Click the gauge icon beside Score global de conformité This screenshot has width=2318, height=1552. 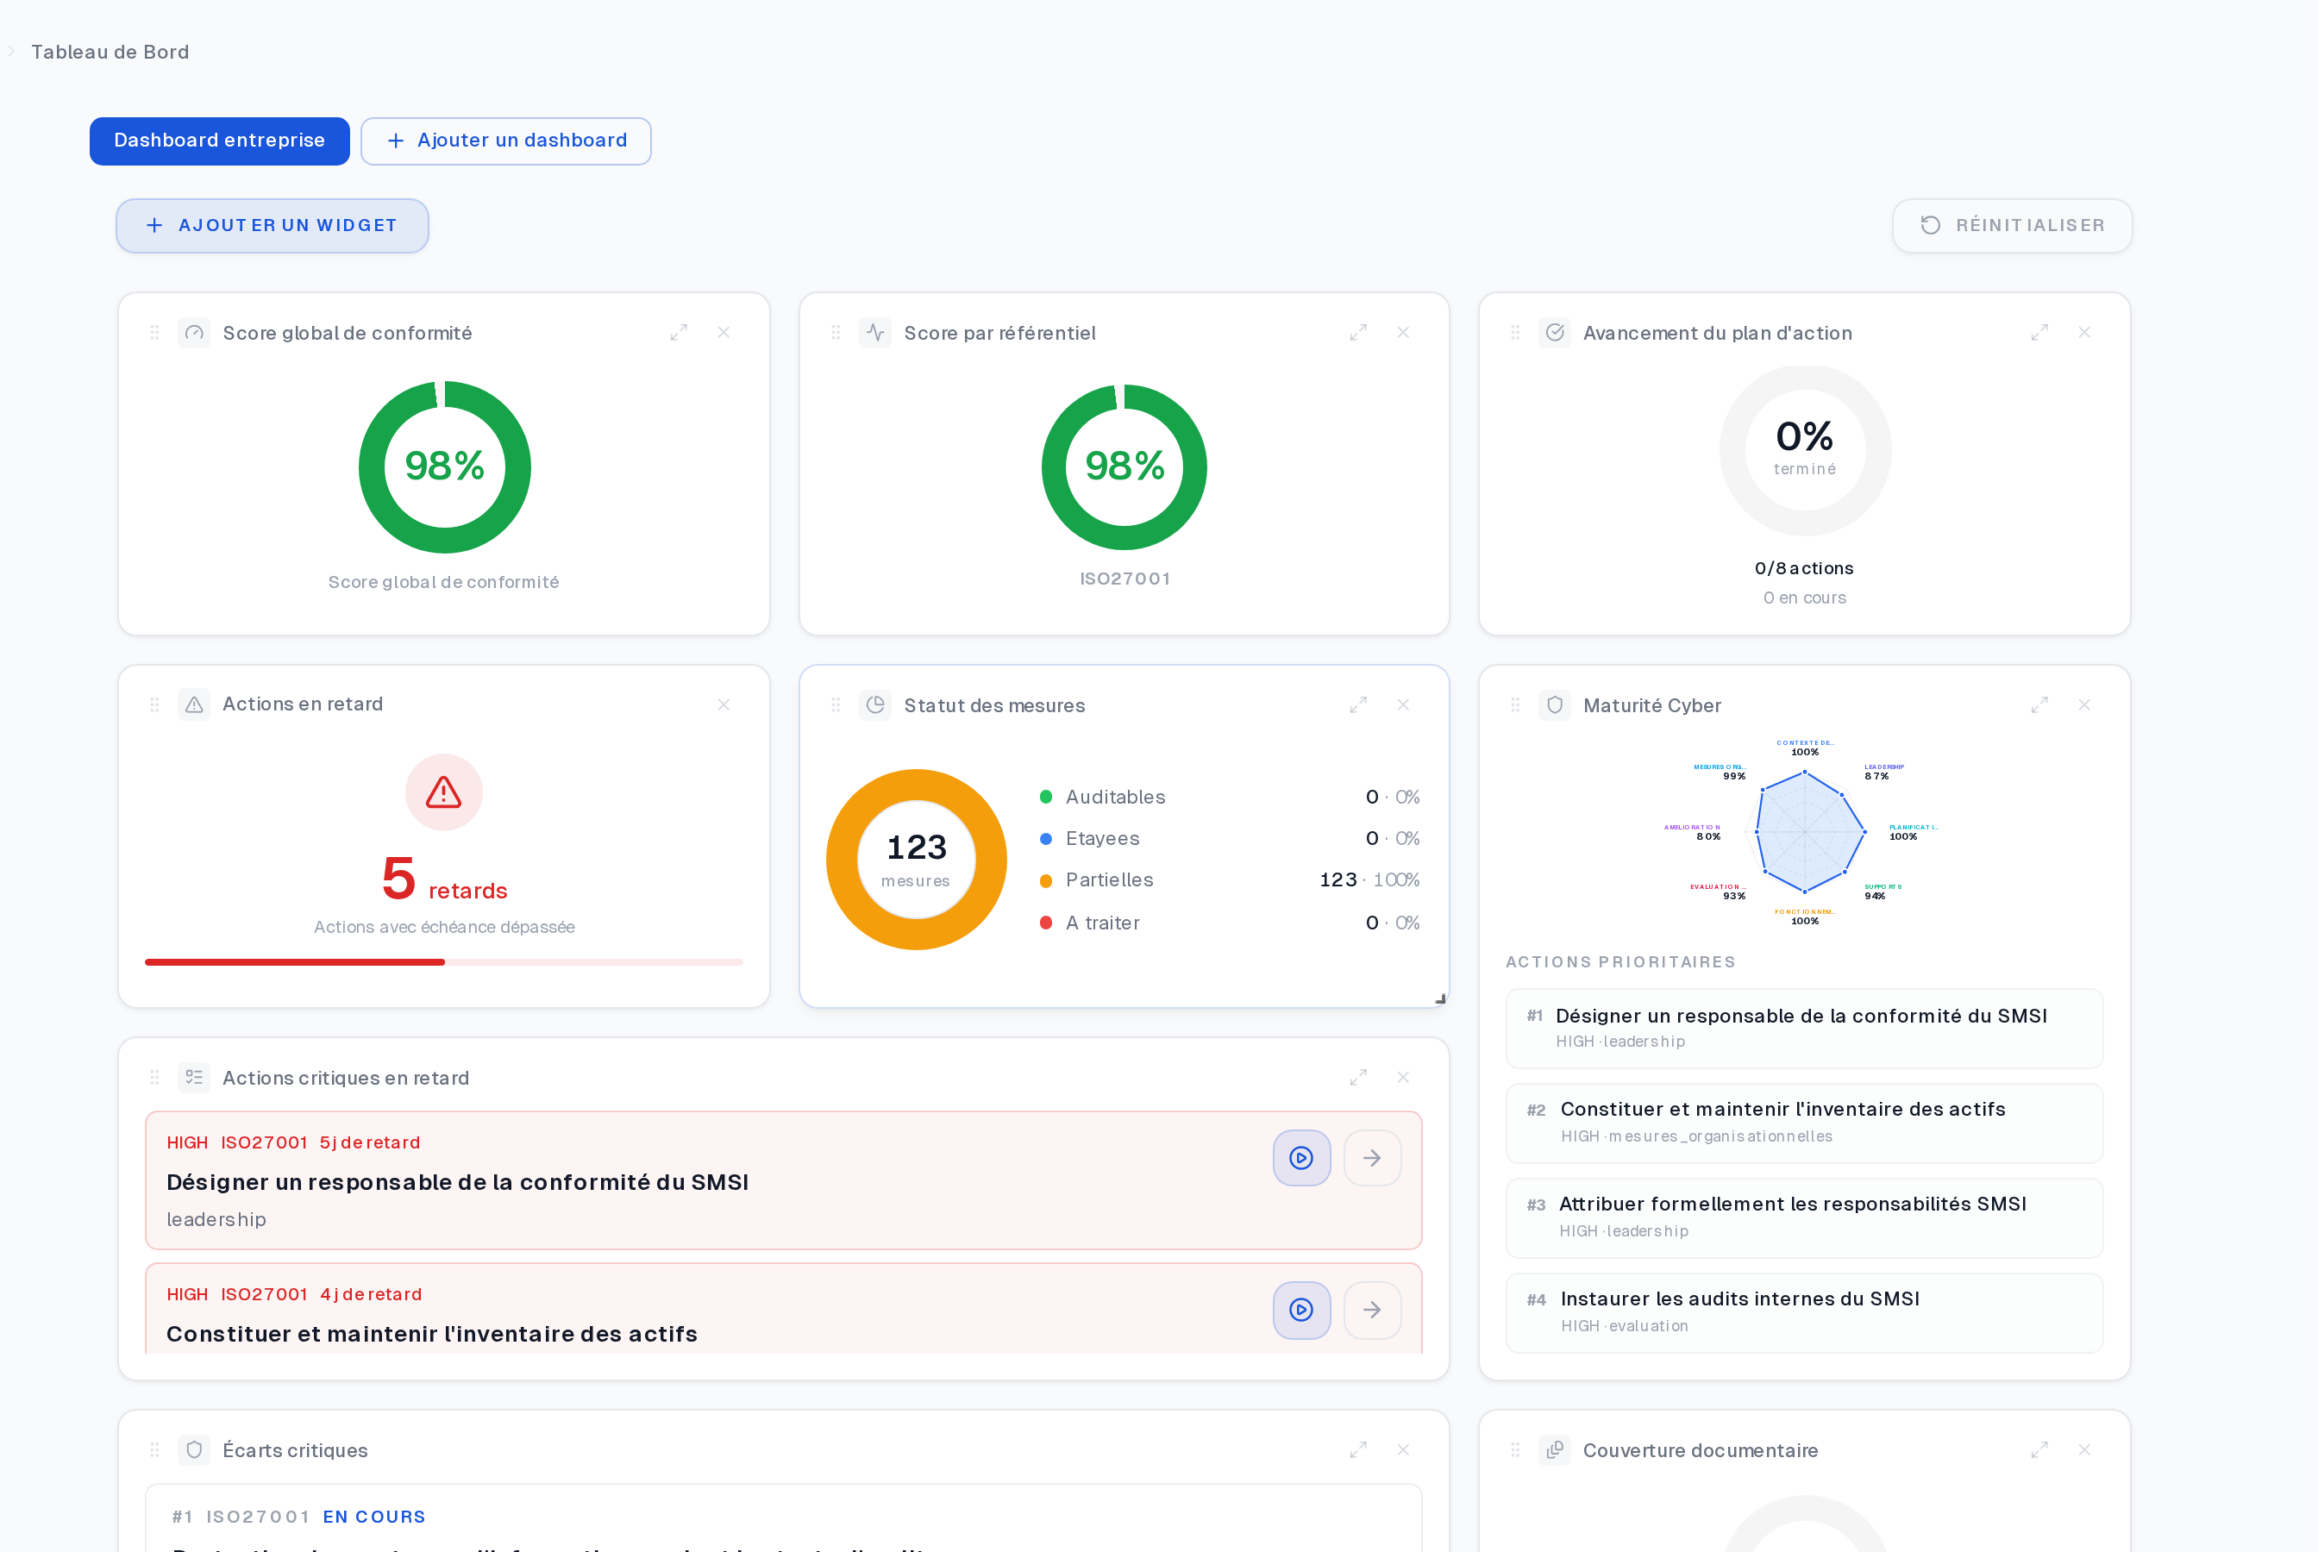(194, 333)
